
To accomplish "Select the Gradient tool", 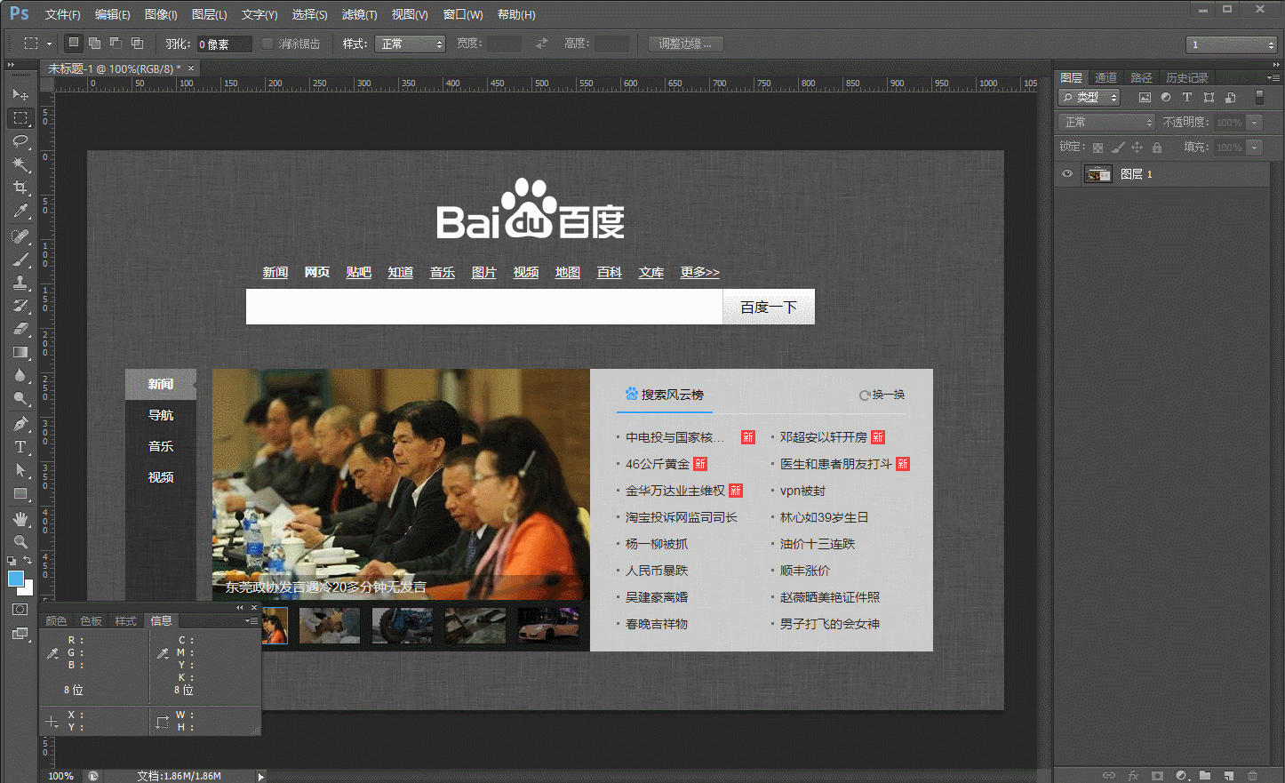I will click(x=20, y=352).
